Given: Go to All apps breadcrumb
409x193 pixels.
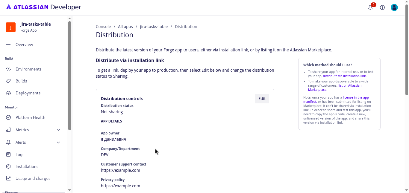Looking at the screenshot, I should (125, 27).
